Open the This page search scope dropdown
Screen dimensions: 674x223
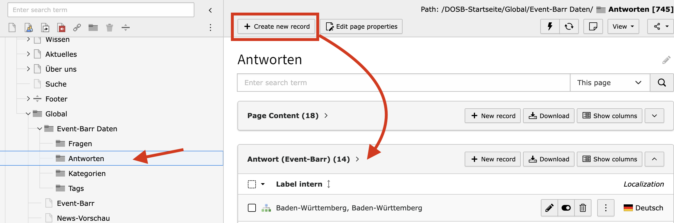coord(610,83)
